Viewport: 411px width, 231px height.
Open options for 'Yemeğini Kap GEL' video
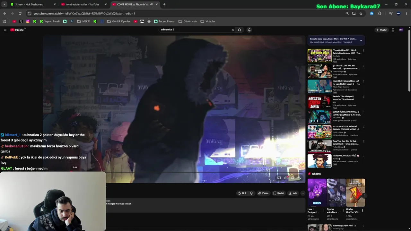coord(364,51)
